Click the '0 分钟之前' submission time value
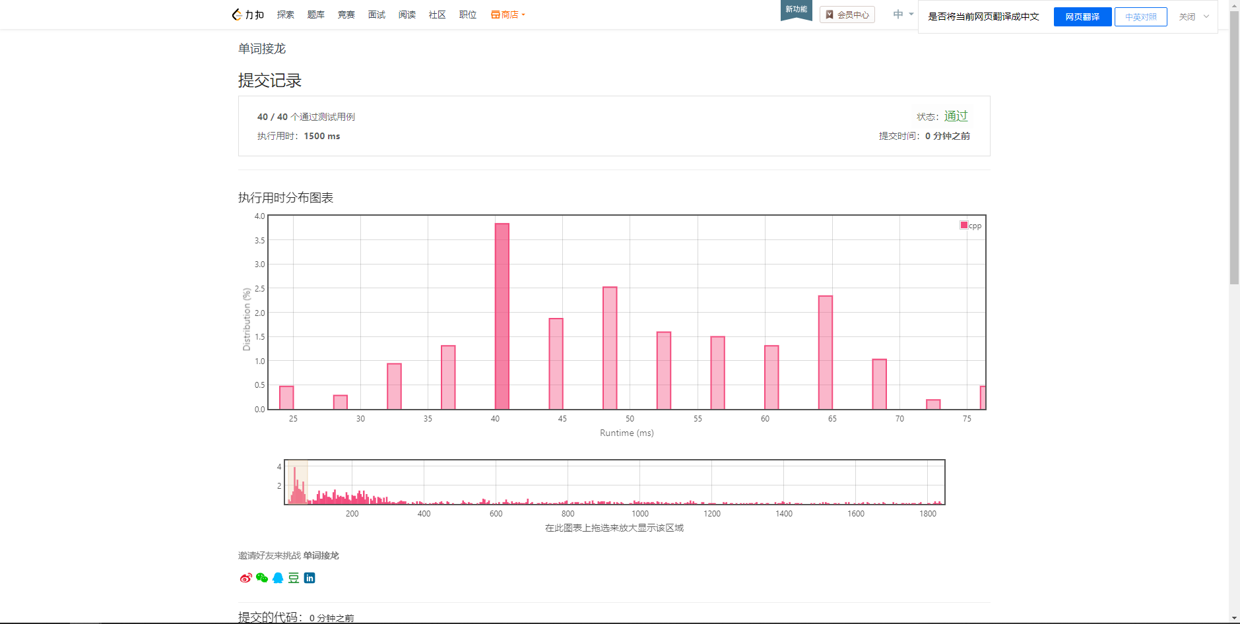Screen dimensions: 1240x624 (x=948, y=136)
